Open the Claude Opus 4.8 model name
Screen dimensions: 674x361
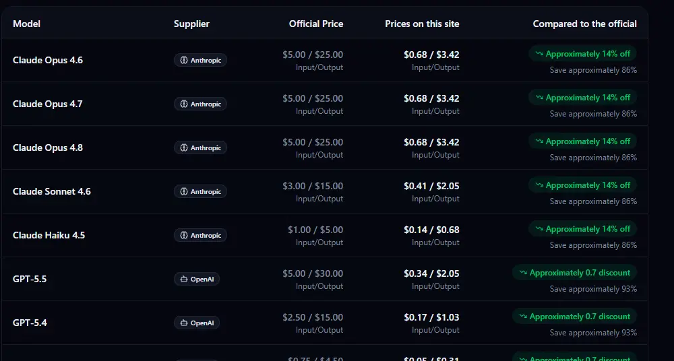(x=48, y=147)
